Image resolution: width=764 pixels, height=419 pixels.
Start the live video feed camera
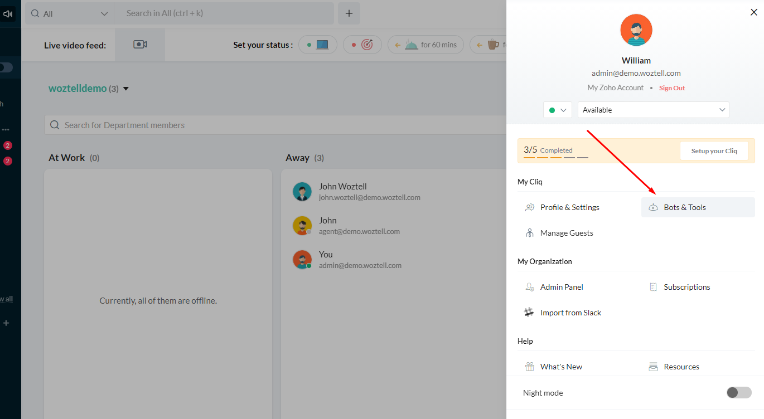click(x=140, y=45)
